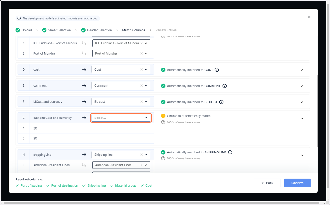Click required column Shipping line

click(x=97, y=186)
